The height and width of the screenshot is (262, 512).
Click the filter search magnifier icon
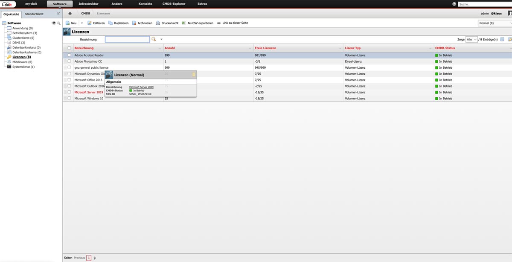pyautogui.click(x=154, y=39)
